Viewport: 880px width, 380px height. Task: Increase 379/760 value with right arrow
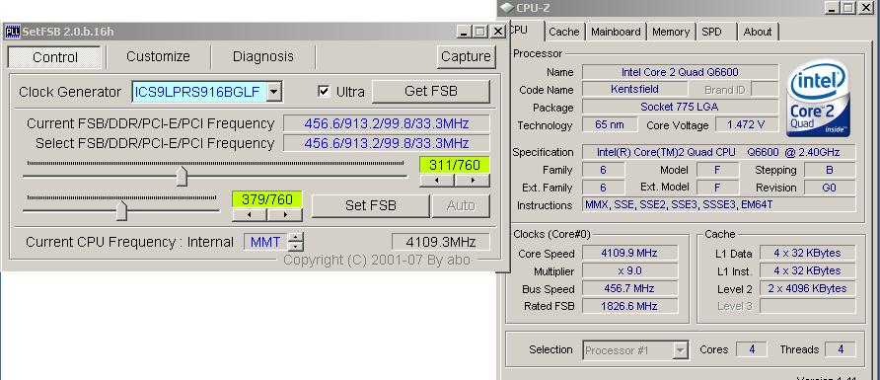coord(285,215)
